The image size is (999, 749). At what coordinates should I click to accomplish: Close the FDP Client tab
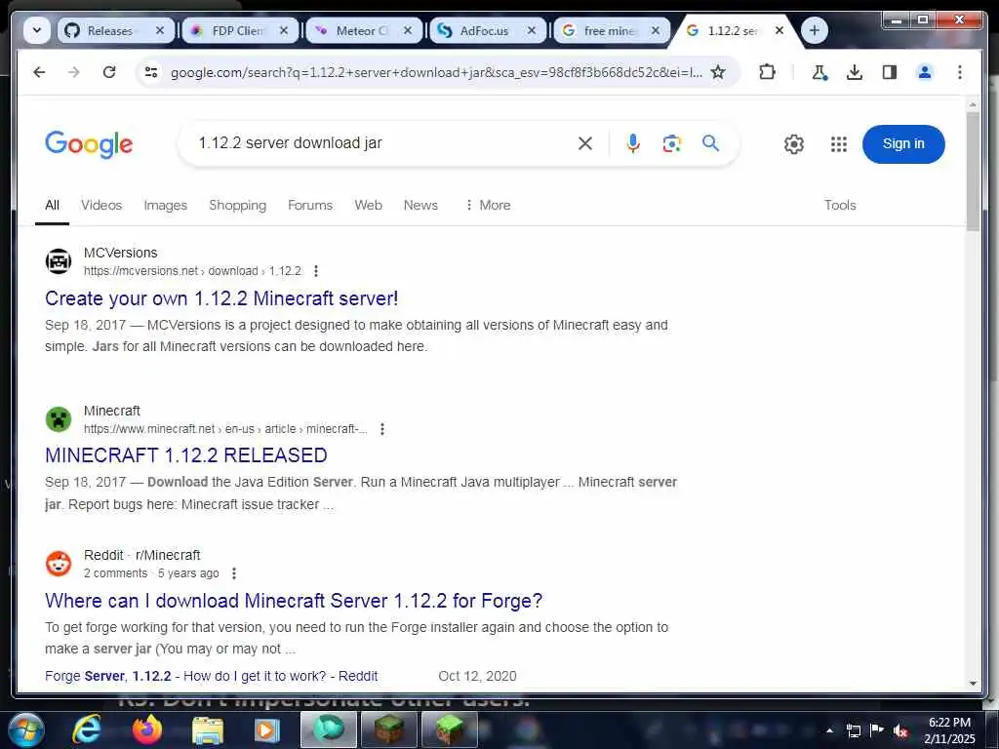coord(284,30)
